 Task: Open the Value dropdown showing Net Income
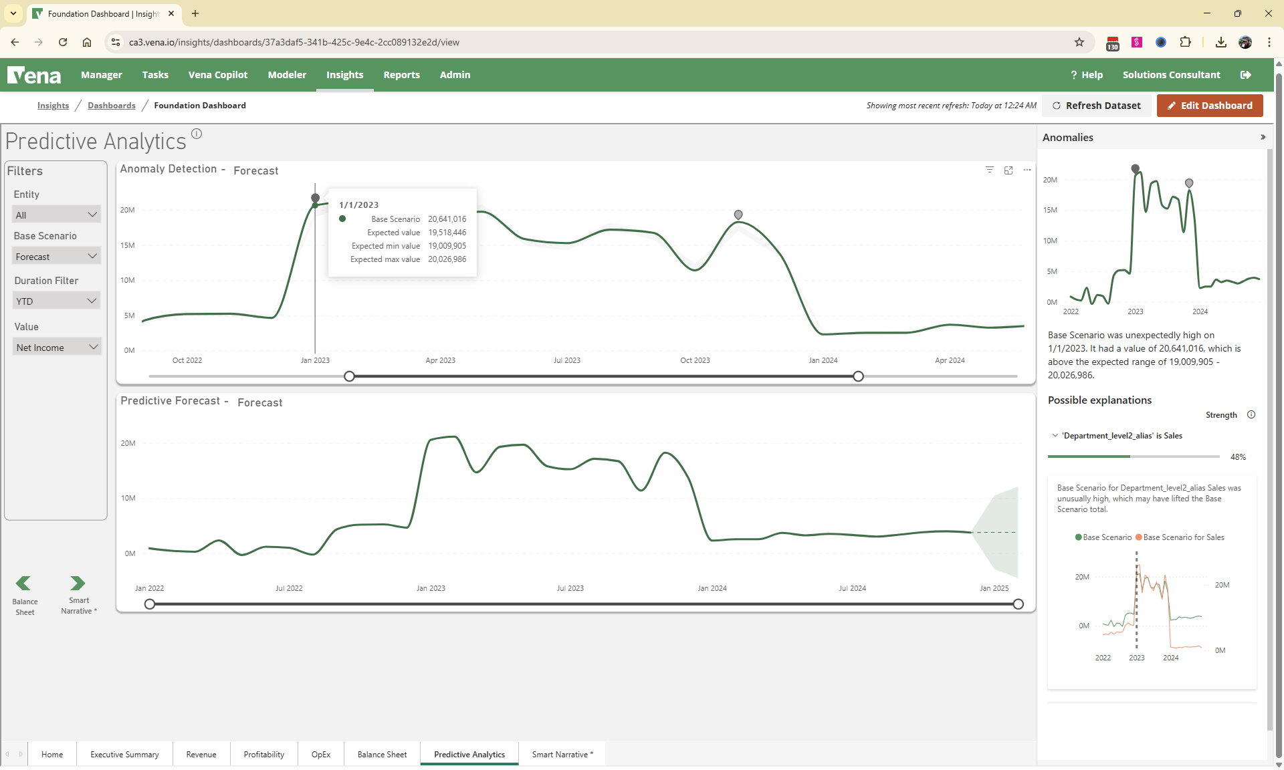(x=57, y=347)
